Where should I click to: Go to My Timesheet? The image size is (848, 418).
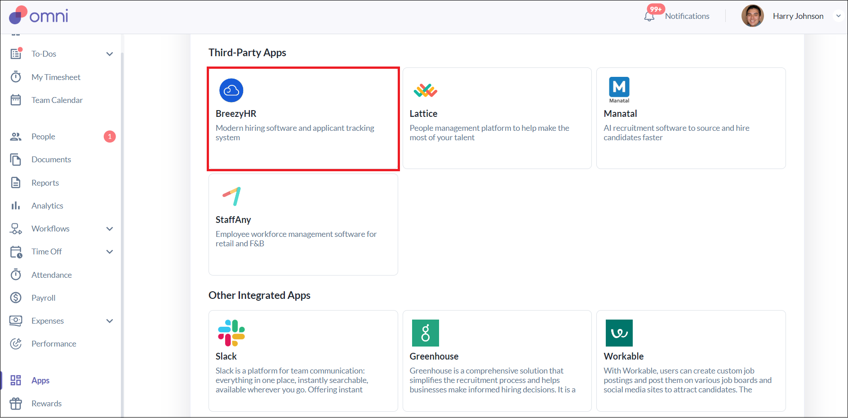56,77
